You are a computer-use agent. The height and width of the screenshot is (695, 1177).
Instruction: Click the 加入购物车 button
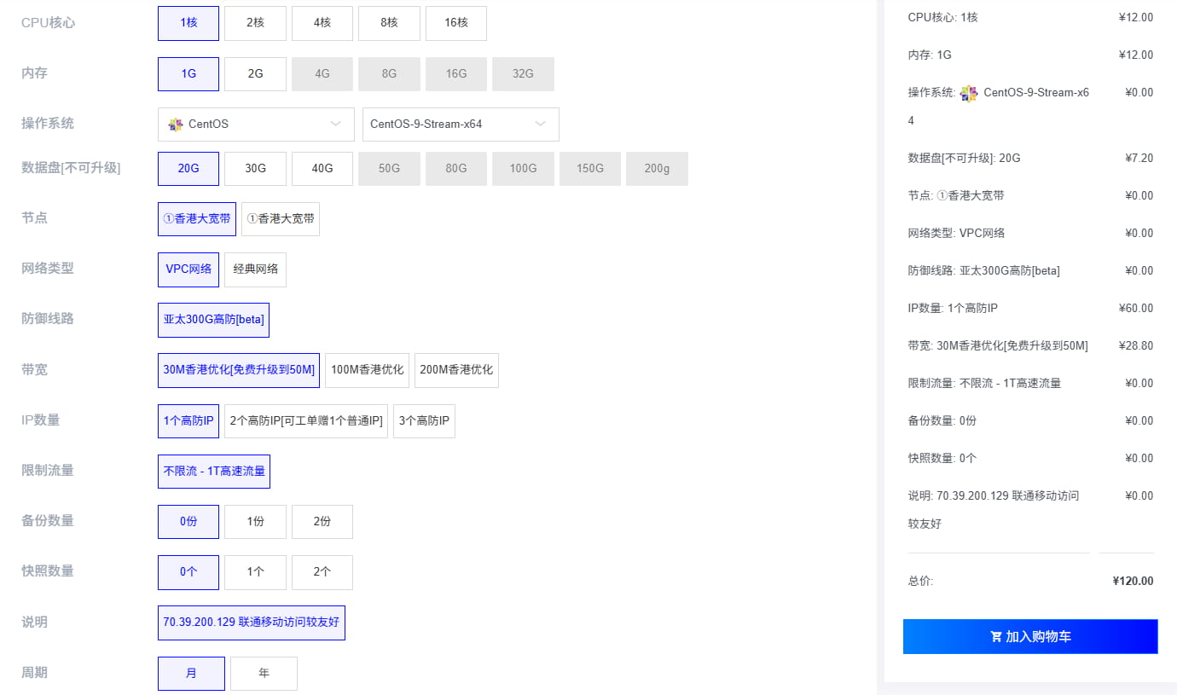pos(1030,635)
